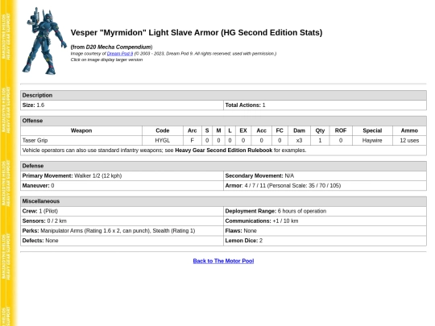The image size is (435, 326).
Task: Click the Weapon column header
Action: click(81, 130)
